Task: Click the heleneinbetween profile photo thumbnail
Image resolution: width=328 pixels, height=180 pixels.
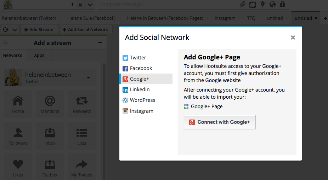Action: pos(13,77)
